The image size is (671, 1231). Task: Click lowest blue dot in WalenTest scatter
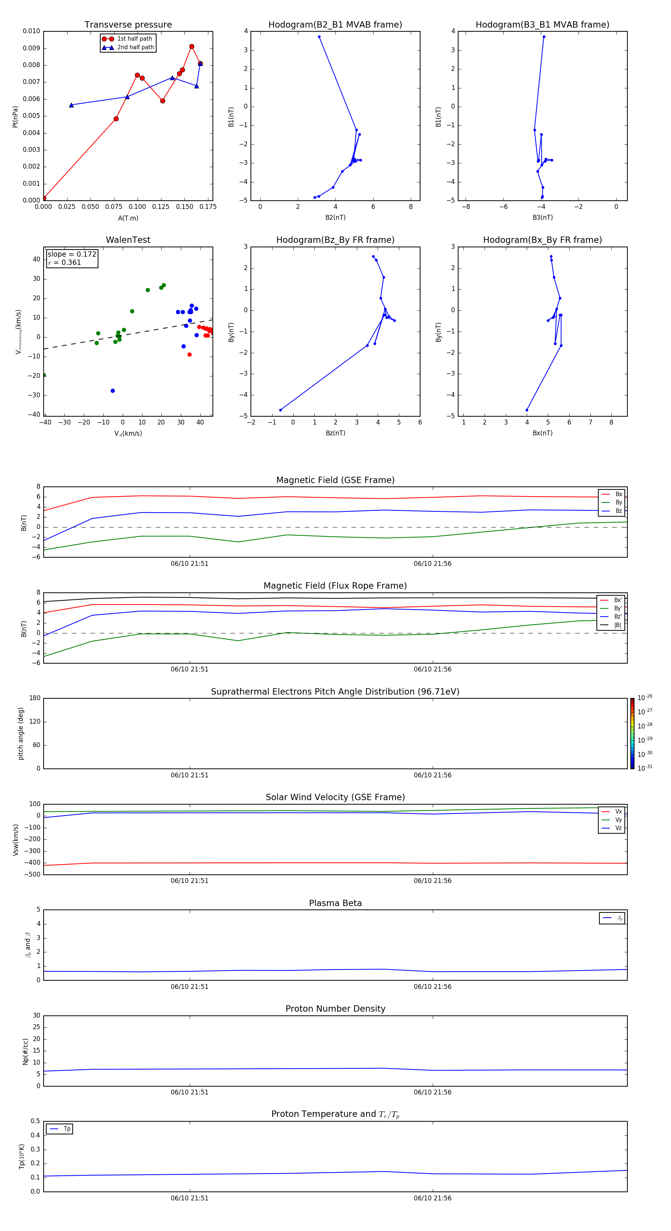click(113, 391)
